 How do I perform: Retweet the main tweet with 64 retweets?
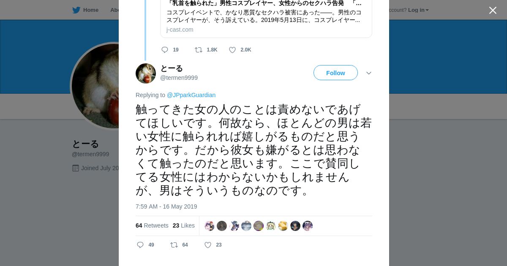174,245
